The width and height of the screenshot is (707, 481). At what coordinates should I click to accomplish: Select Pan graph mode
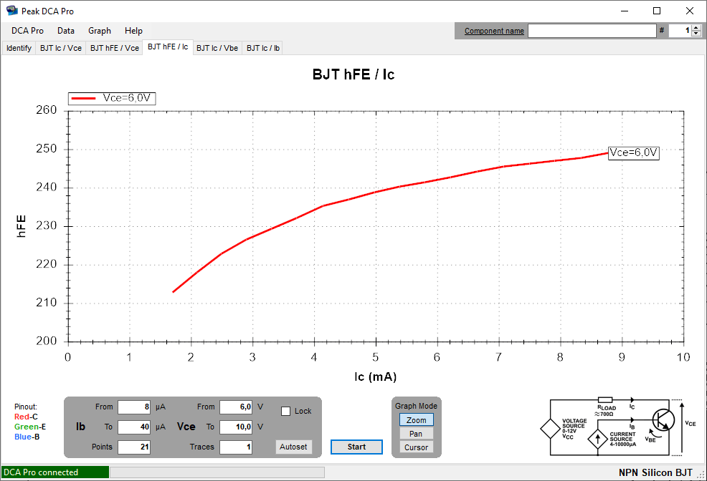pos(416,434)
